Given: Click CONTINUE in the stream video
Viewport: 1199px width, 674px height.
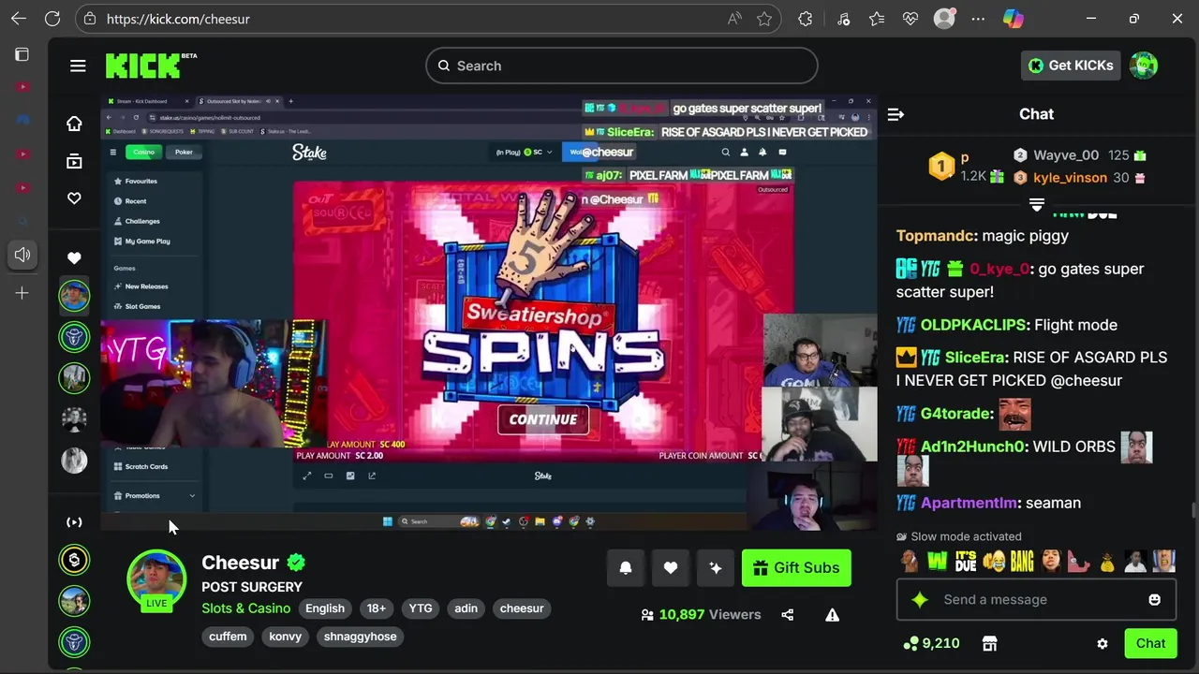Looking at the screenshot, I should pos(543,419).
